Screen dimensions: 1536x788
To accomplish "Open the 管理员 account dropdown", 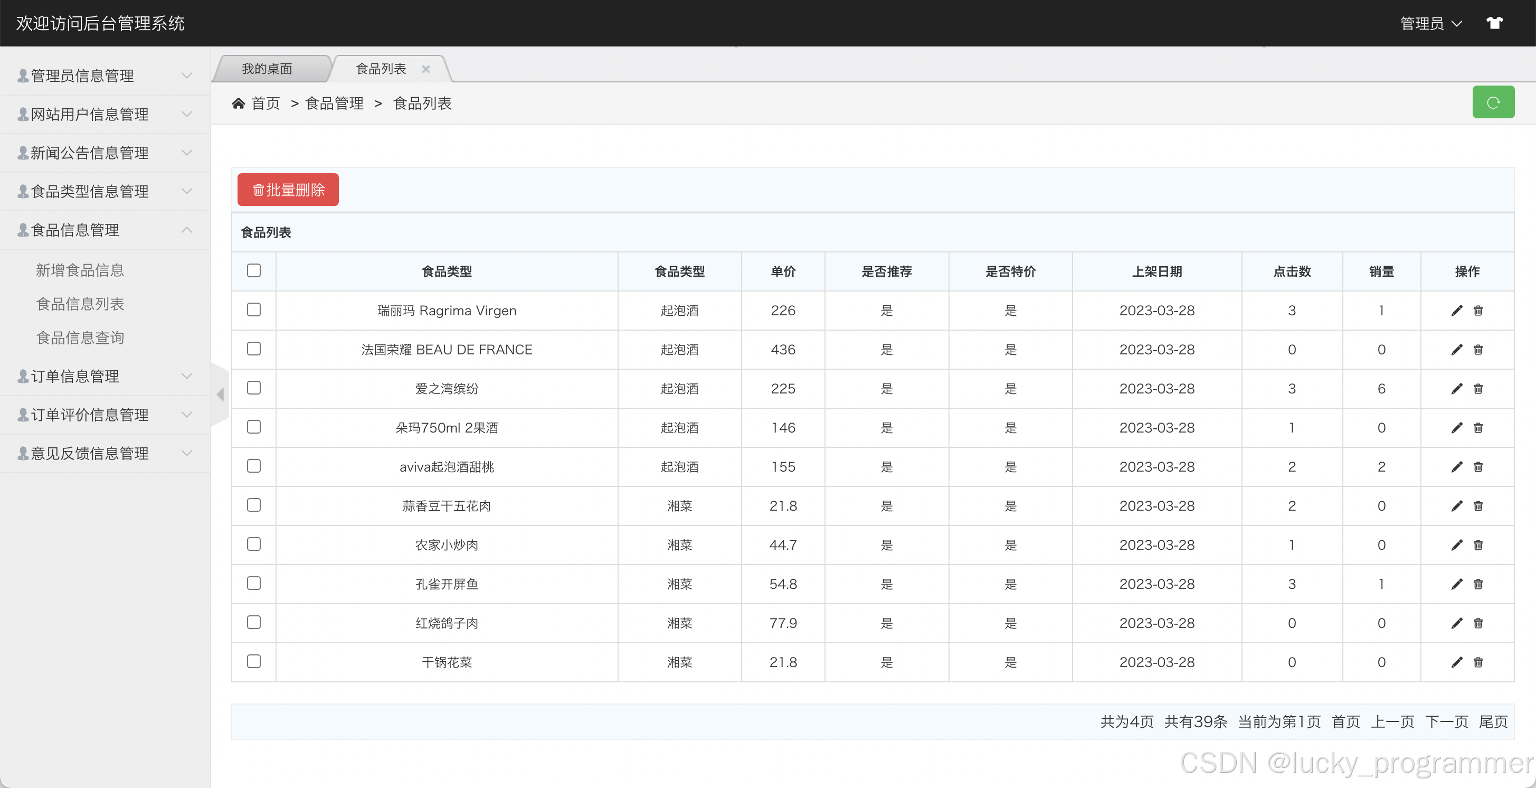I will tap(1431, 23).
